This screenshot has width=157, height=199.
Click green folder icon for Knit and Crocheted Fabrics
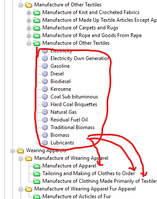pyautogui.click(x=37, y=13)
